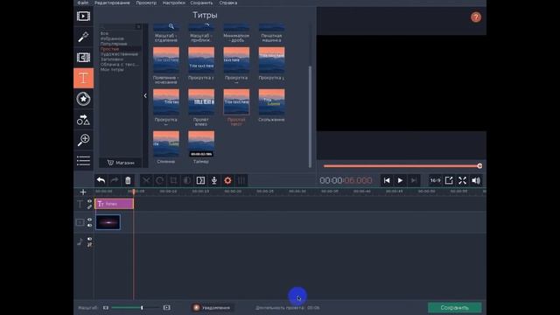Open the Stickers star icon tab
This screenshot has width=560, height=315.
point(83,99)
